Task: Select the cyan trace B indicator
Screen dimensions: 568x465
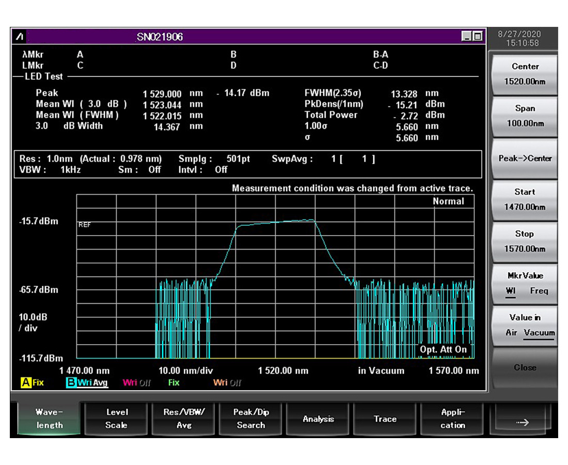Action: pos(71,383)
